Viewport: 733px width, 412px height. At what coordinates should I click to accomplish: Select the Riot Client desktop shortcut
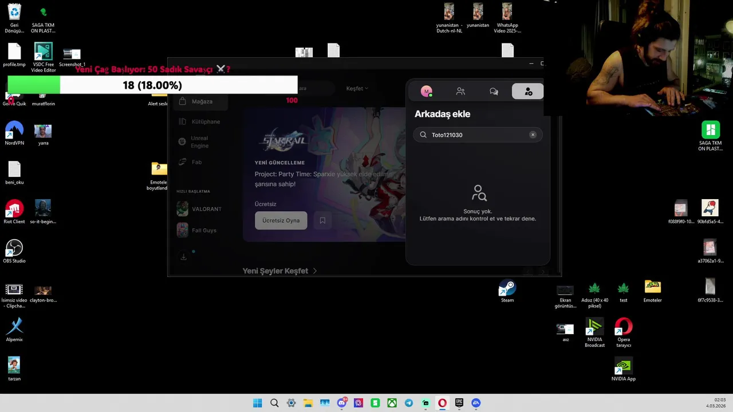[14, 212]
